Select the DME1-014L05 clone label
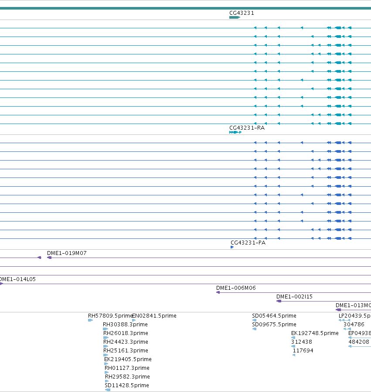 [18, 279]
